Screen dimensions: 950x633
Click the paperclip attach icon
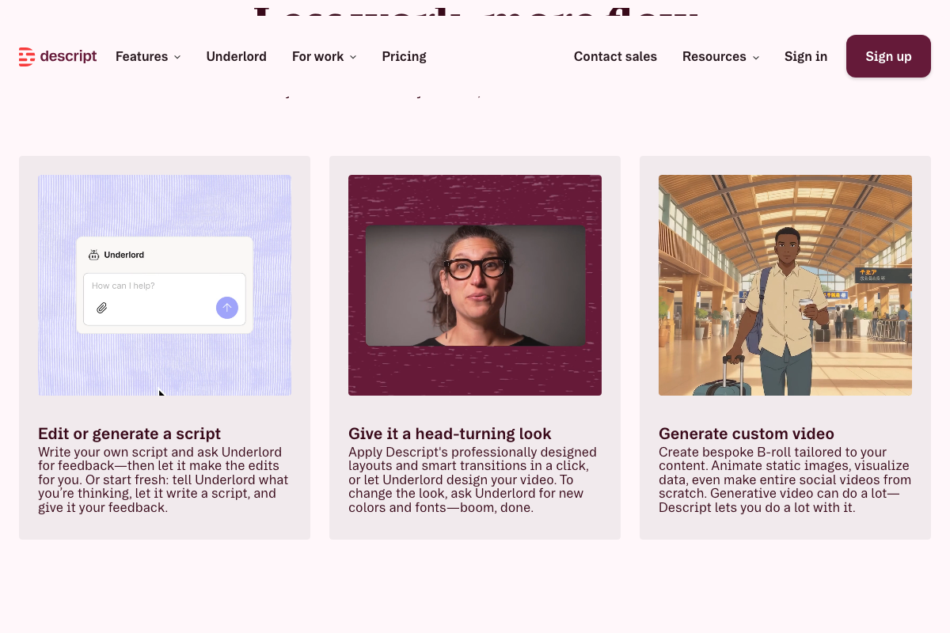(x=102, y=308)
